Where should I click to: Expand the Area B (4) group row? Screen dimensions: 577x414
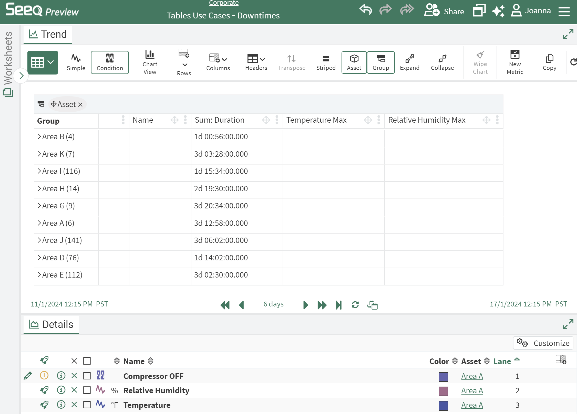tap(39, 136)
